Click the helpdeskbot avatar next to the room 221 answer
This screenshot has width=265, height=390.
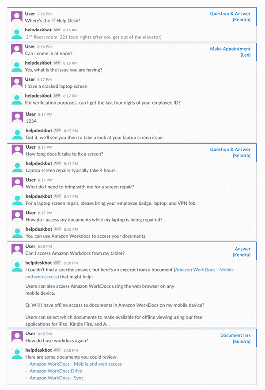click(x=17, y=34)
